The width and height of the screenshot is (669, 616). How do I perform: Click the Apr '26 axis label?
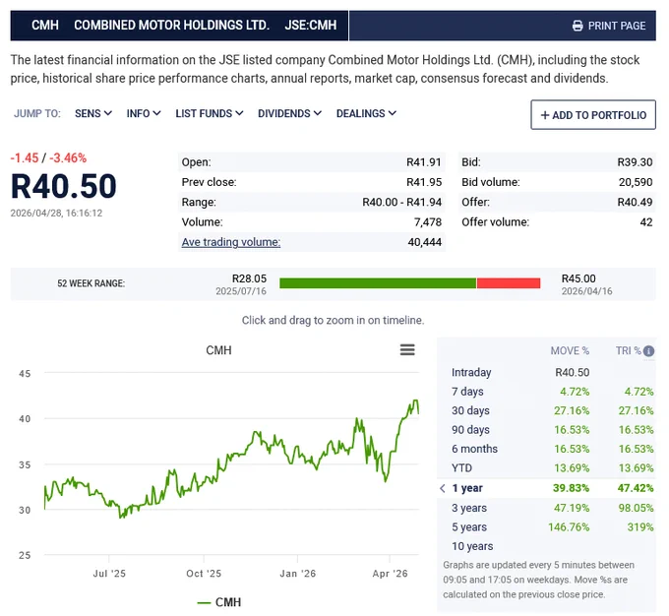(x=390, y=574)
